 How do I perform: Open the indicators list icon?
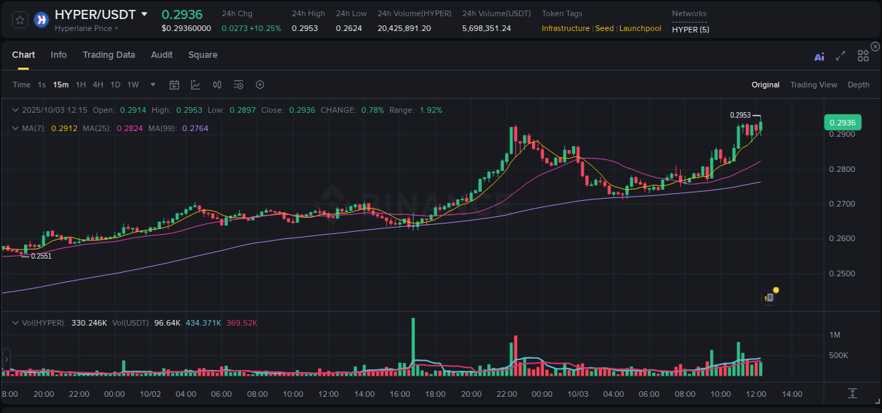click(238, 85)
